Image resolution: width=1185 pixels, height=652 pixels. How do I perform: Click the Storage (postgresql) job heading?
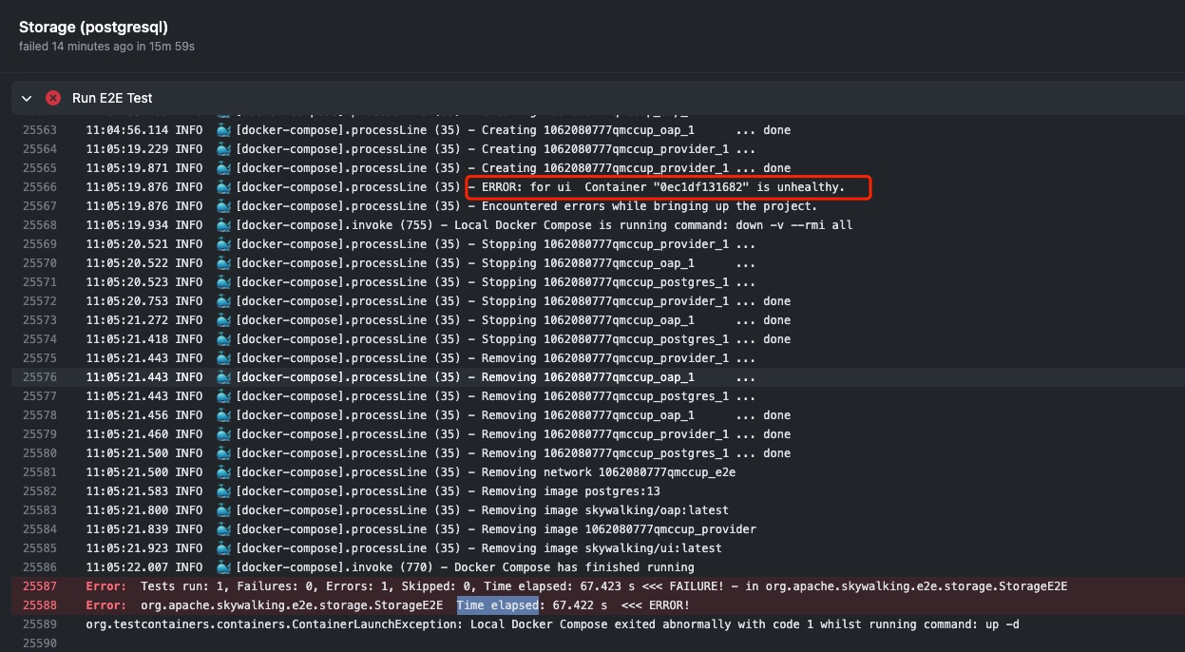[x=93, y=28]
